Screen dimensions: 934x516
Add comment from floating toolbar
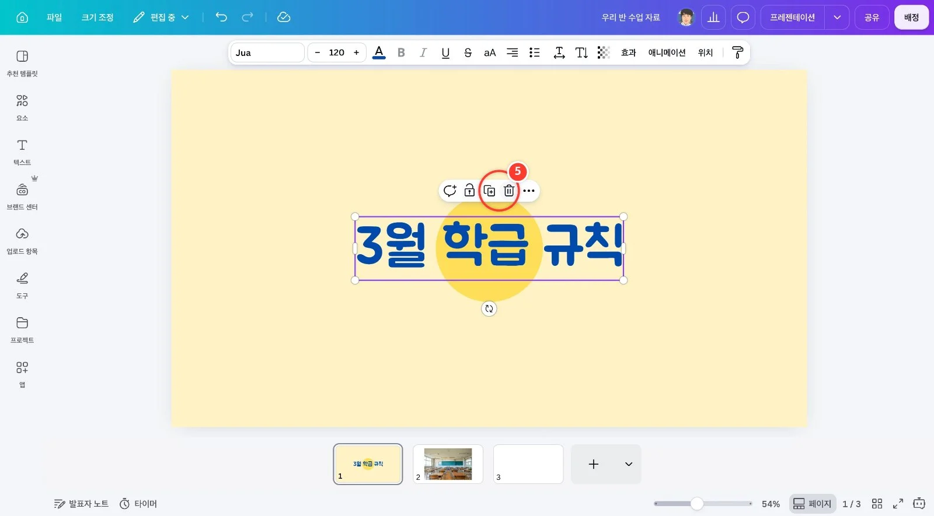click(x=449, y=191)
